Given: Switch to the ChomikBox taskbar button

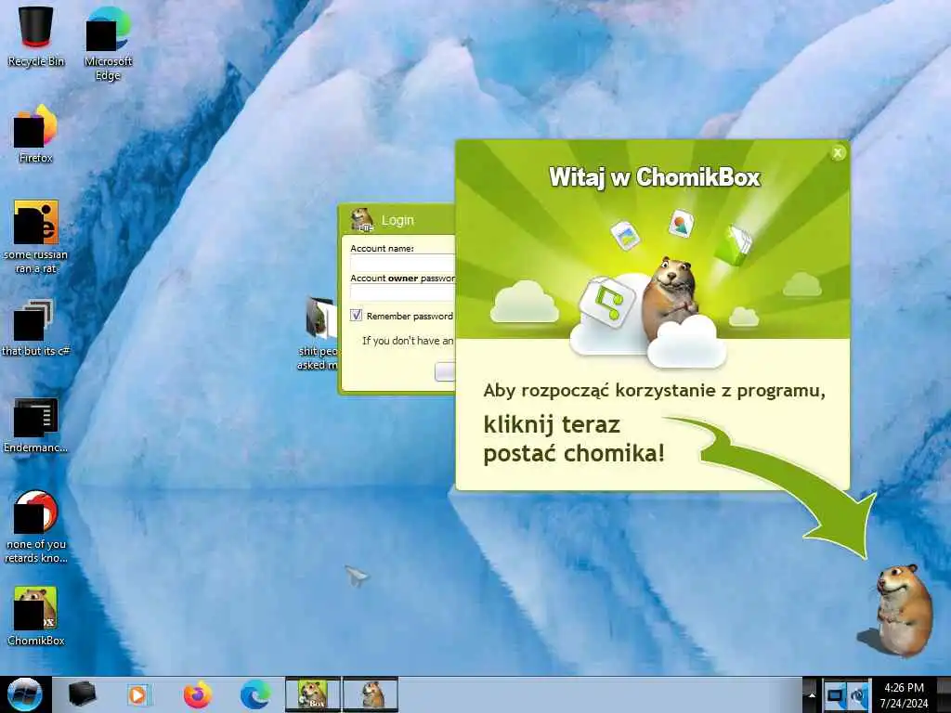Looking at the screenshot, I should pyautogui.click(x=313, y=694).
